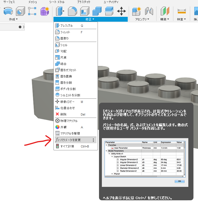This screenshot has width=198, height=202.
Task: Collapse the browser panel with minus button
Action: click(20, 27)
